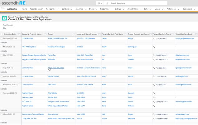Click the Expiration Date sort arrow

(x=17, y=34)
